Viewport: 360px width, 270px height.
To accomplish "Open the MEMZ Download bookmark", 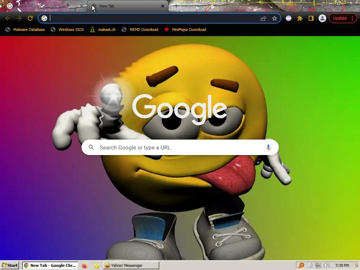I will (140, 30).
